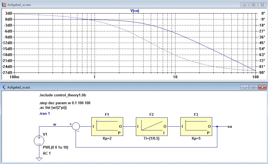
Task: Click the Kp=5 parameter label
Action: 196,139
